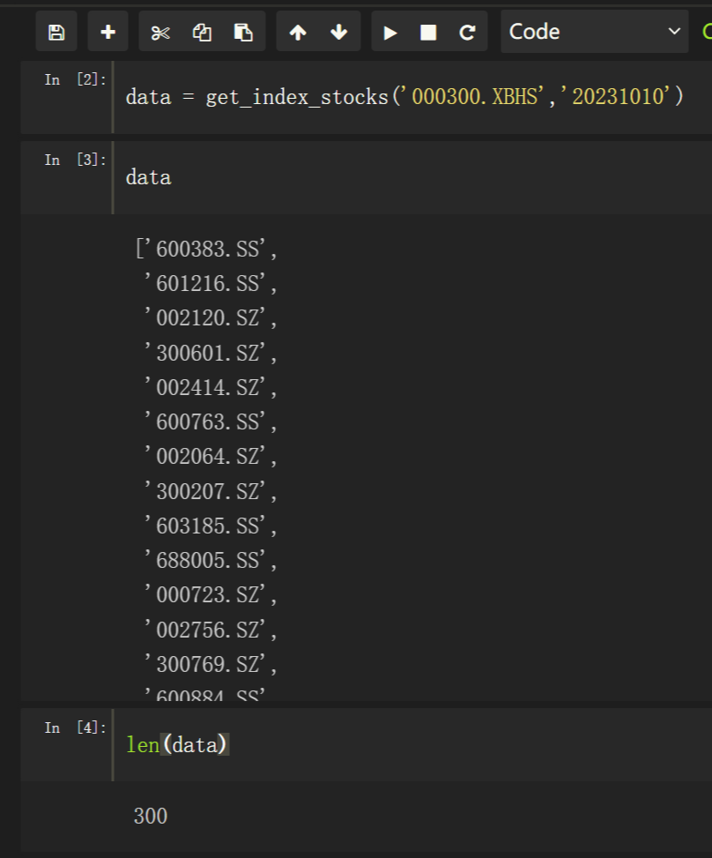Copy the selected cell using the toolbar
712x858 pixels.
202,33
